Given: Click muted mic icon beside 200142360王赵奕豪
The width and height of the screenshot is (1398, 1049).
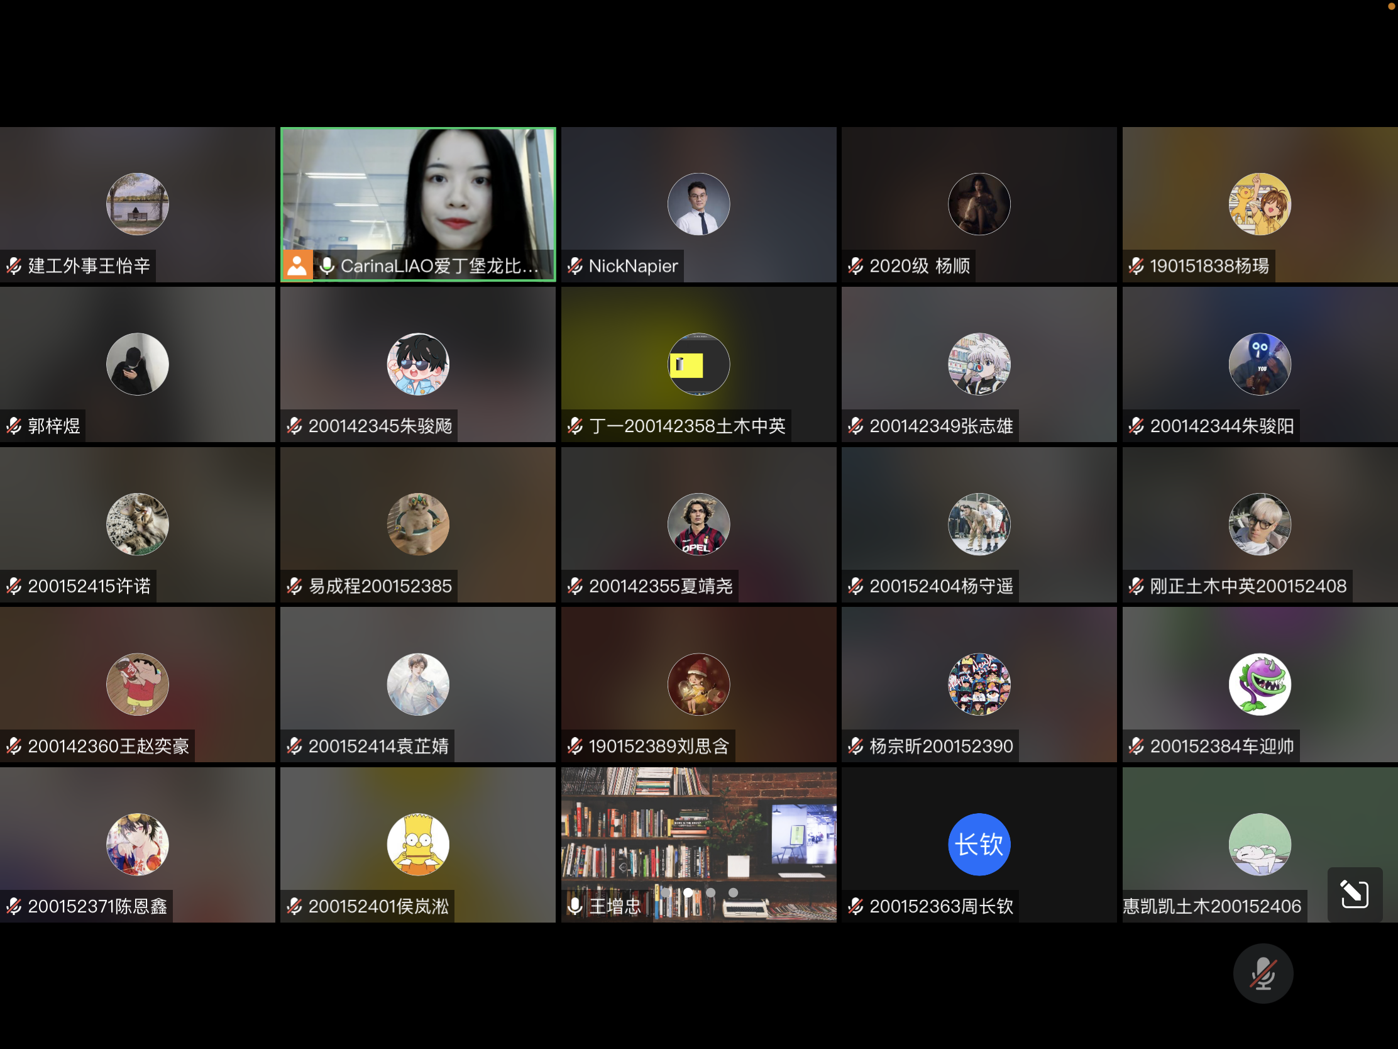Looking at the screenshot, I should pyautogui.click(x=14, y=746).
